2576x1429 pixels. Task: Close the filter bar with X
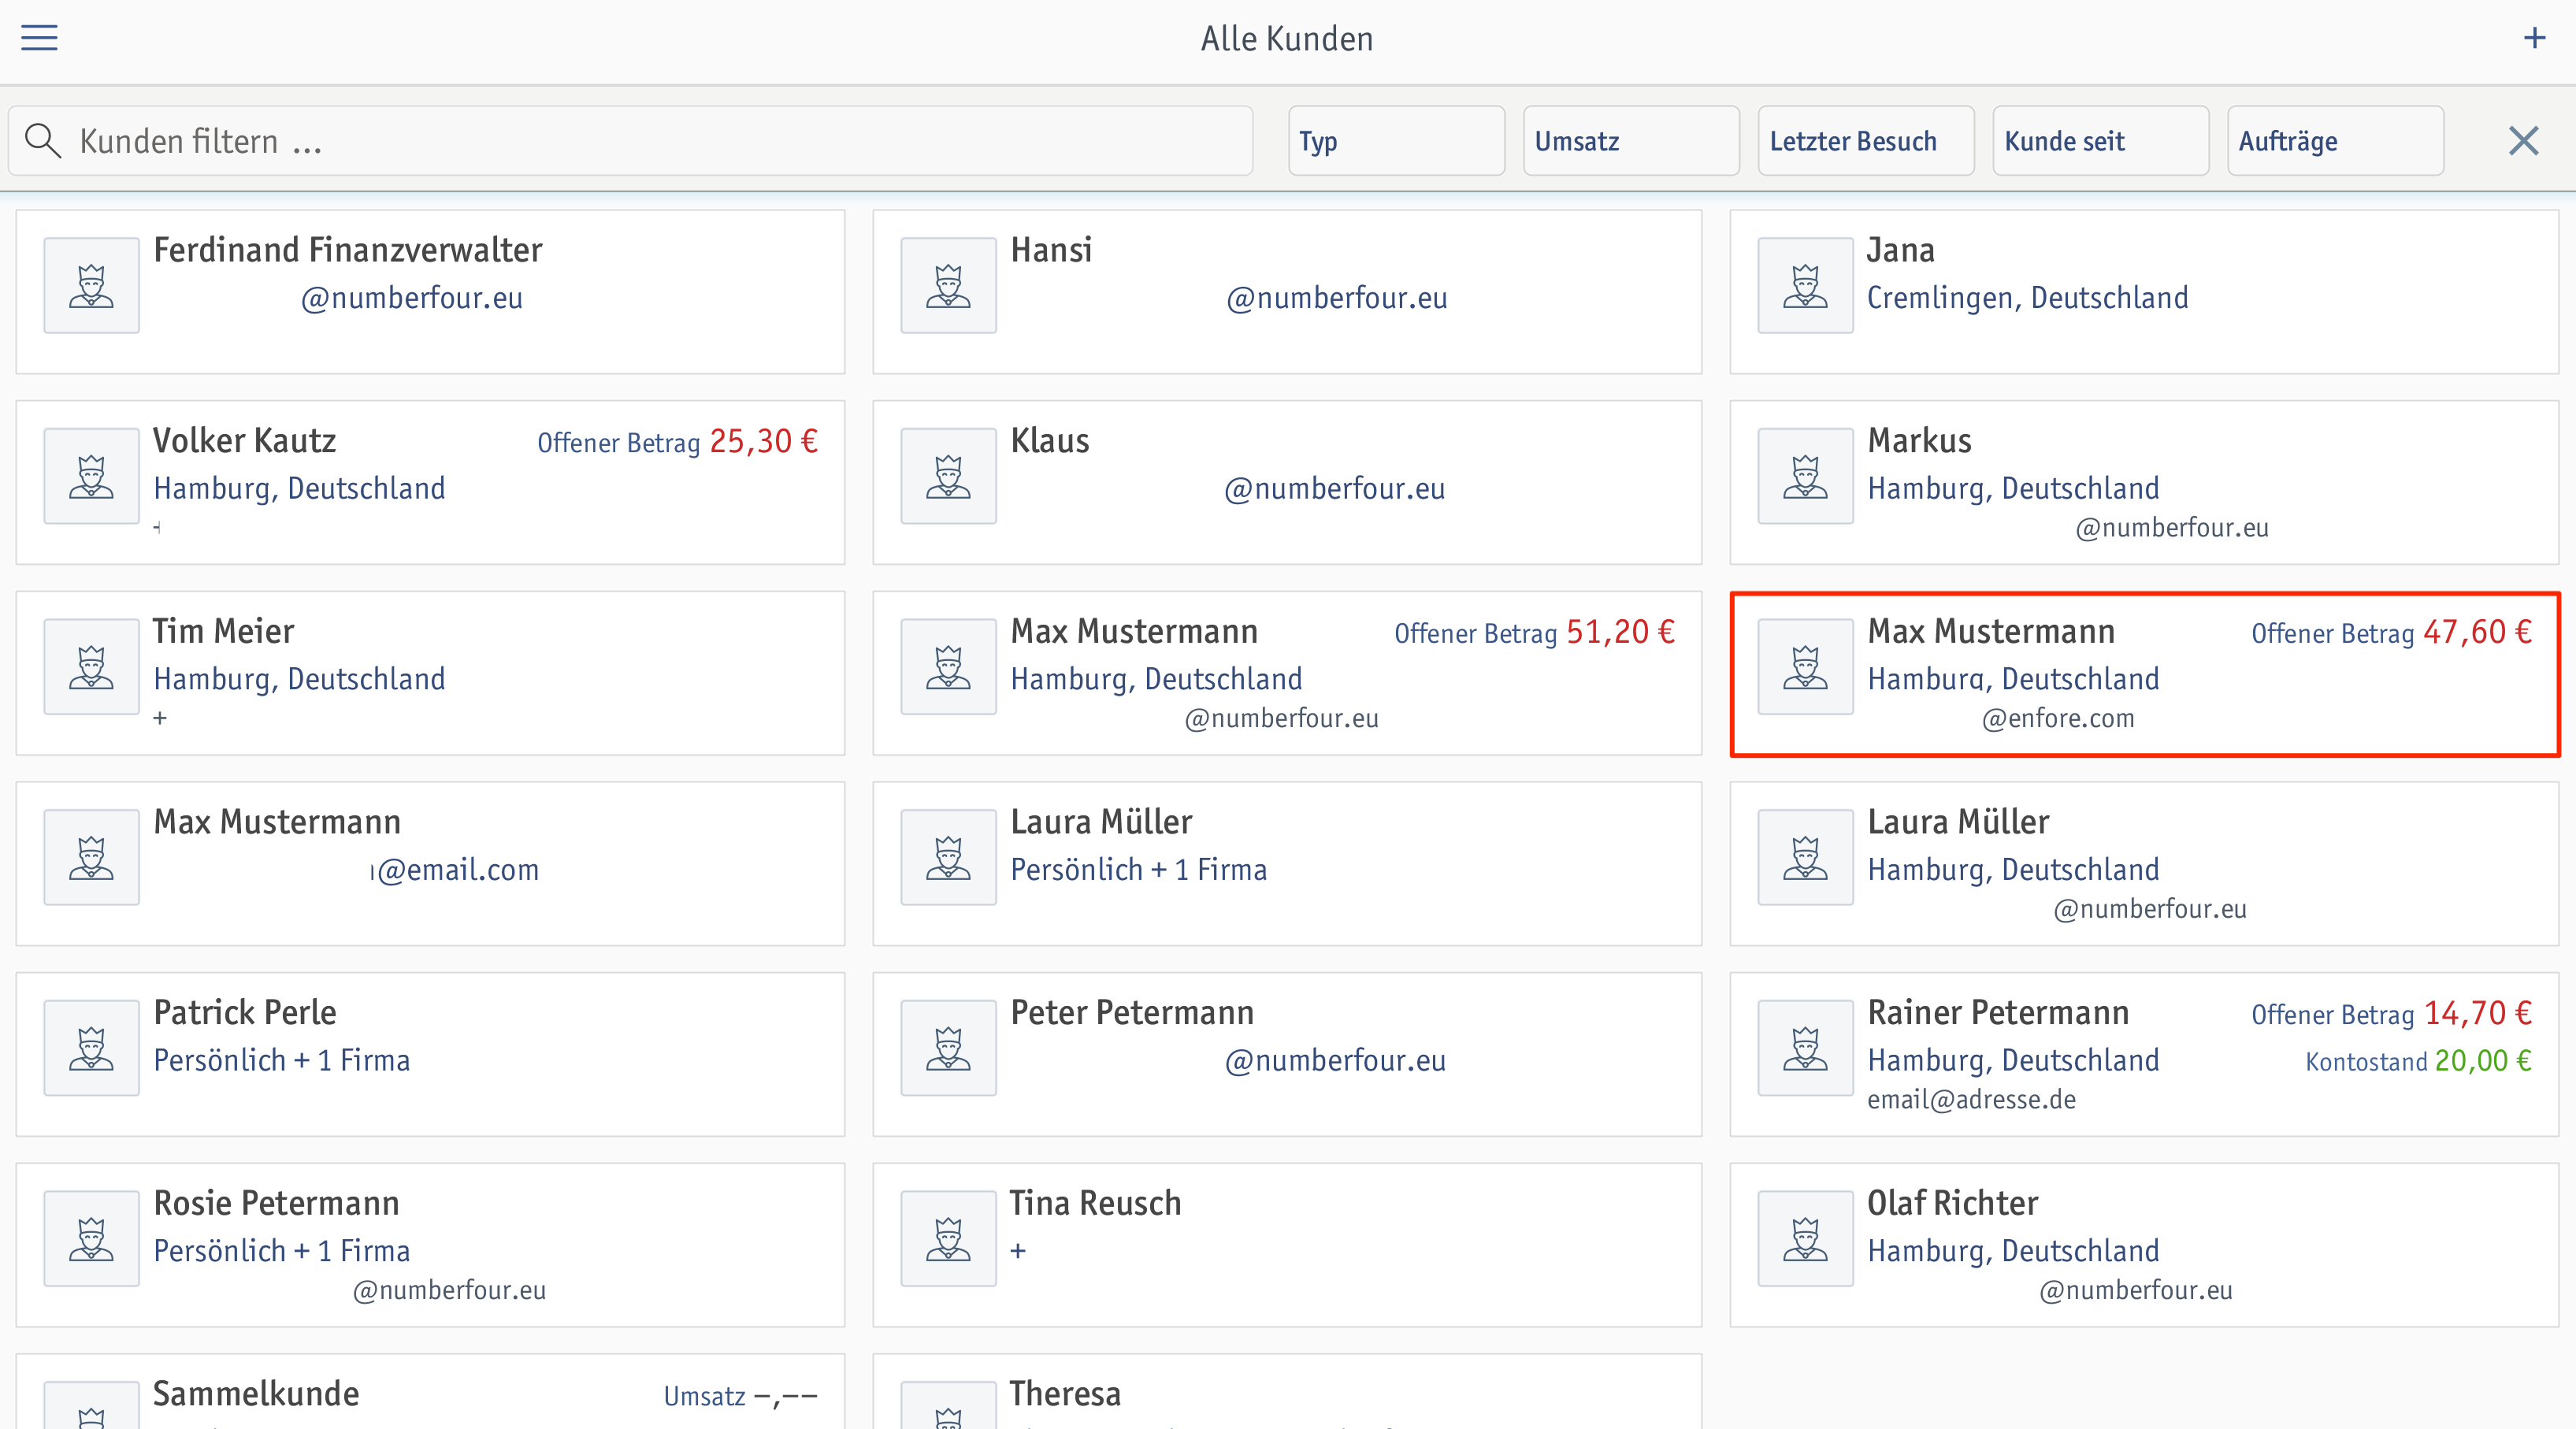point(2523,141)
